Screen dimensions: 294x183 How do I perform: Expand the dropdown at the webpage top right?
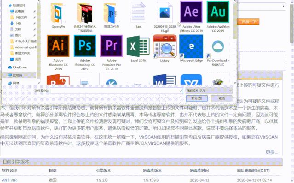pyautogui.click(x=284, y=6)
